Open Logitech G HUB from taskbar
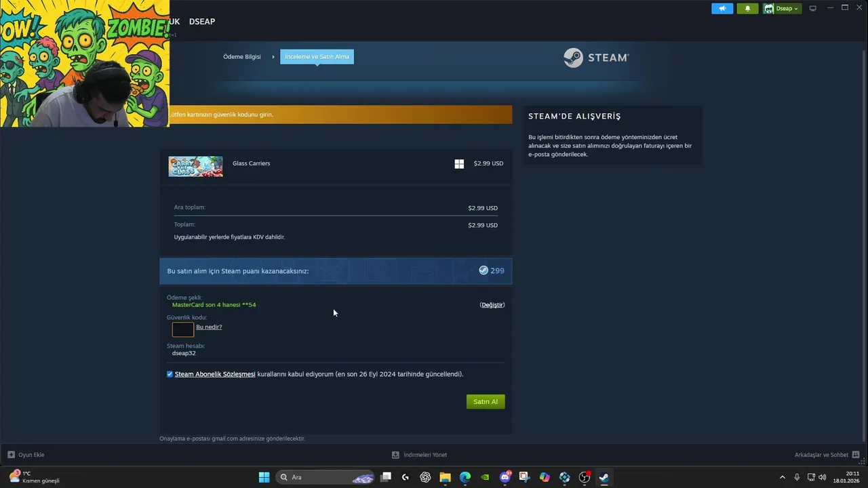 tap(406, 477)
